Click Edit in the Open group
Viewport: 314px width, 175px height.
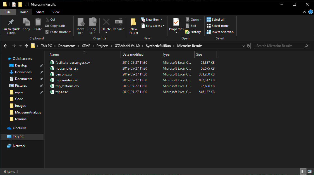tap(191, 26)
